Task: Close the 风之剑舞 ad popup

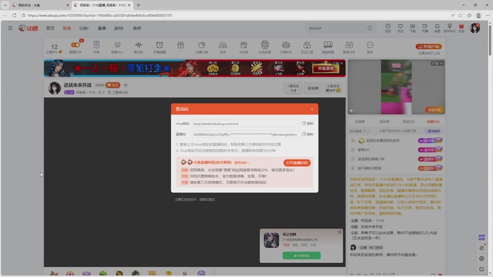Action: tap(340, 232)
